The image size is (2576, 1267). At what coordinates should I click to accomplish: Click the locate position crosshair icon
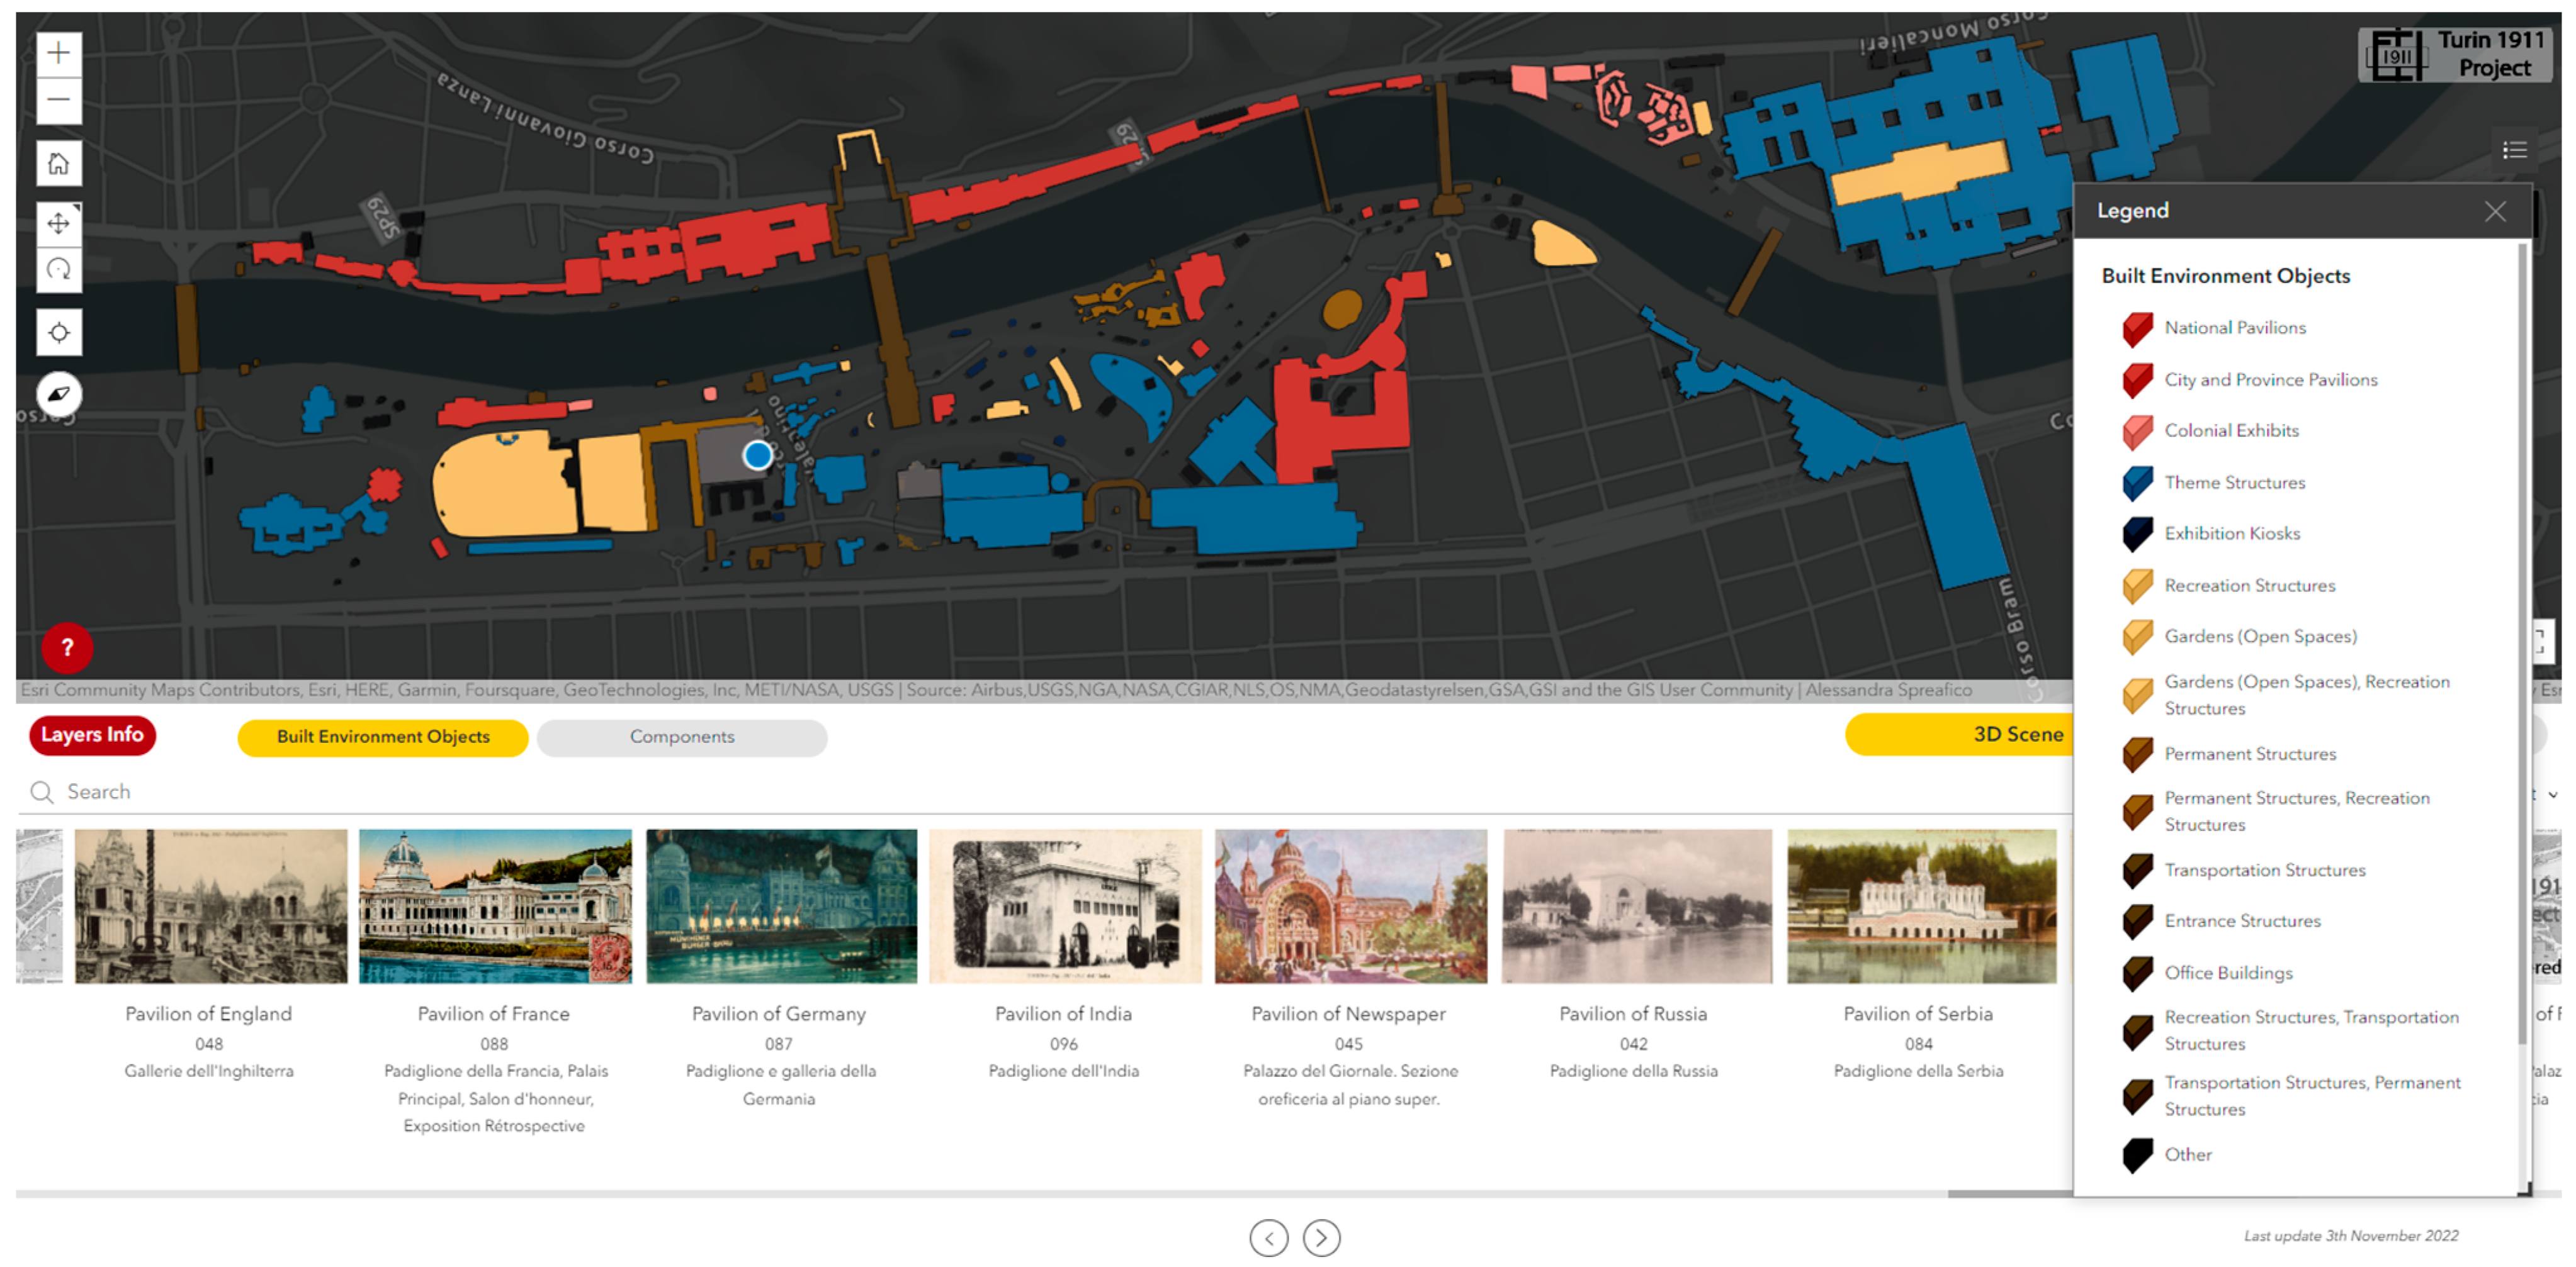pyautogui.click(x=58, y=333)
